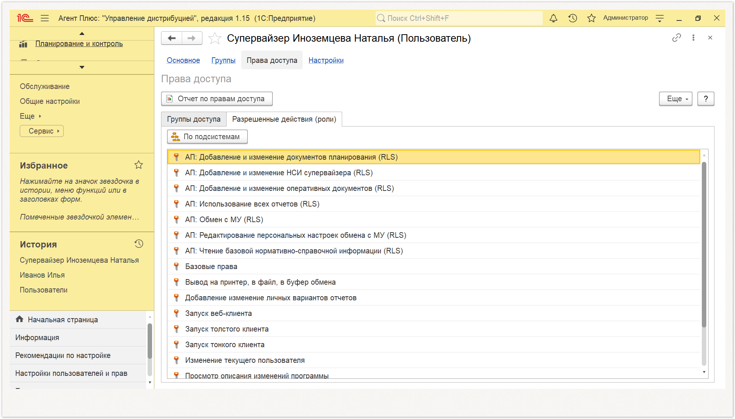Click the roles list vertical scrollbar

(x=704, y=244)
